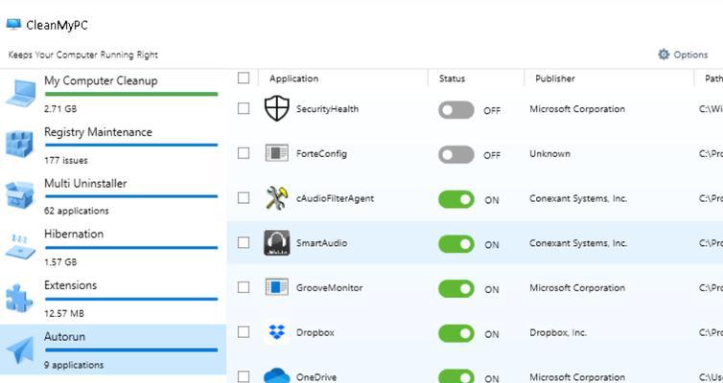Click the SecurityHealth shield icon
723x383 pixels.
click(x=277, y=108)
